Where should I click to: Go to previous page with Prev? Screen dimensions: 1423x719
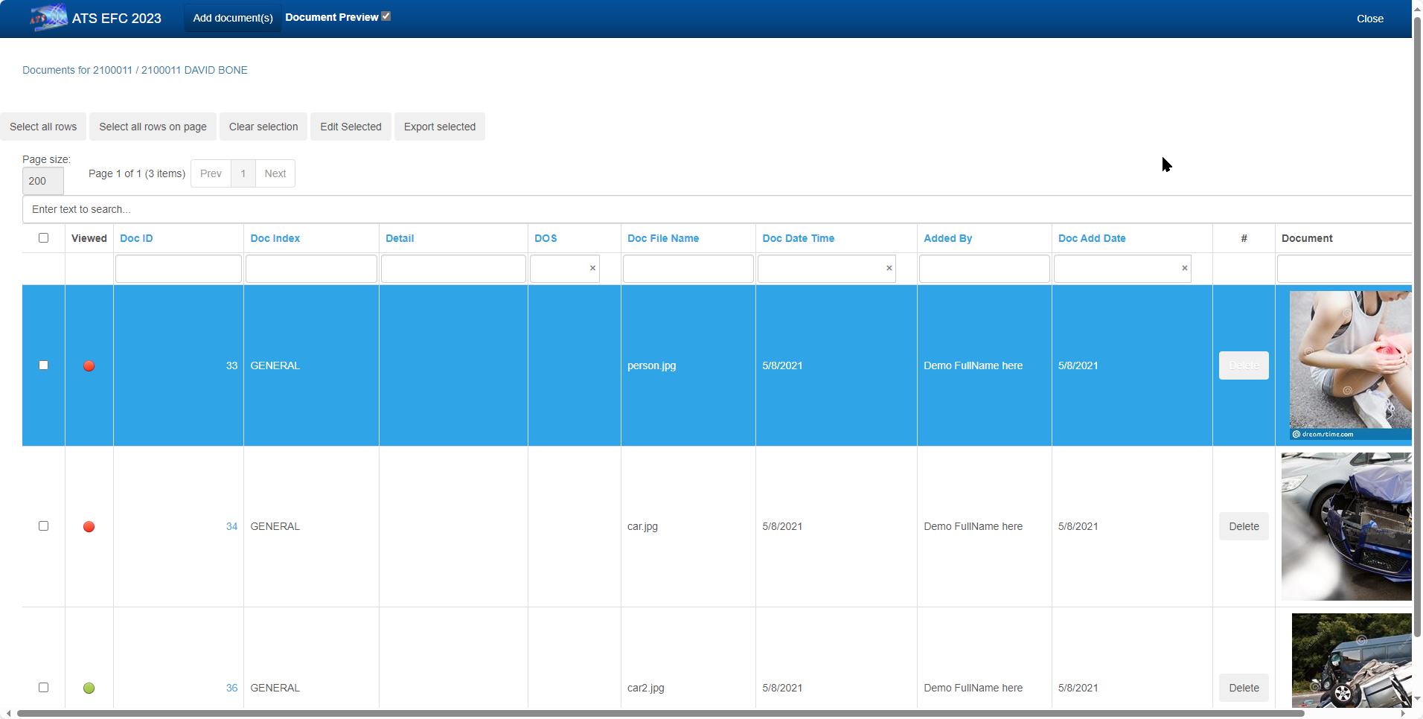[211, 173]
